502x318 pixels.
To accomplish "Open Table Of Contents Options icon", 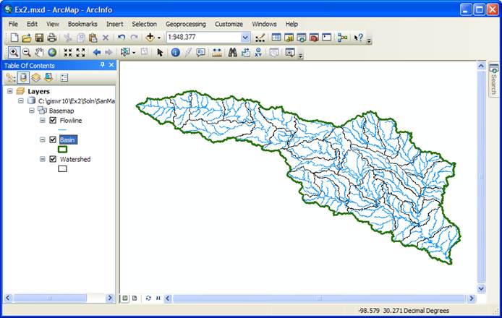I will 64,77.
